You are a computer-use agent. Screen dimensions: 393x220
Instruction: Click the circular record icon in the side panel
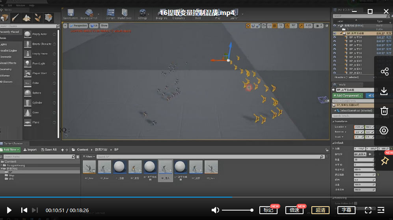[384, 131]
